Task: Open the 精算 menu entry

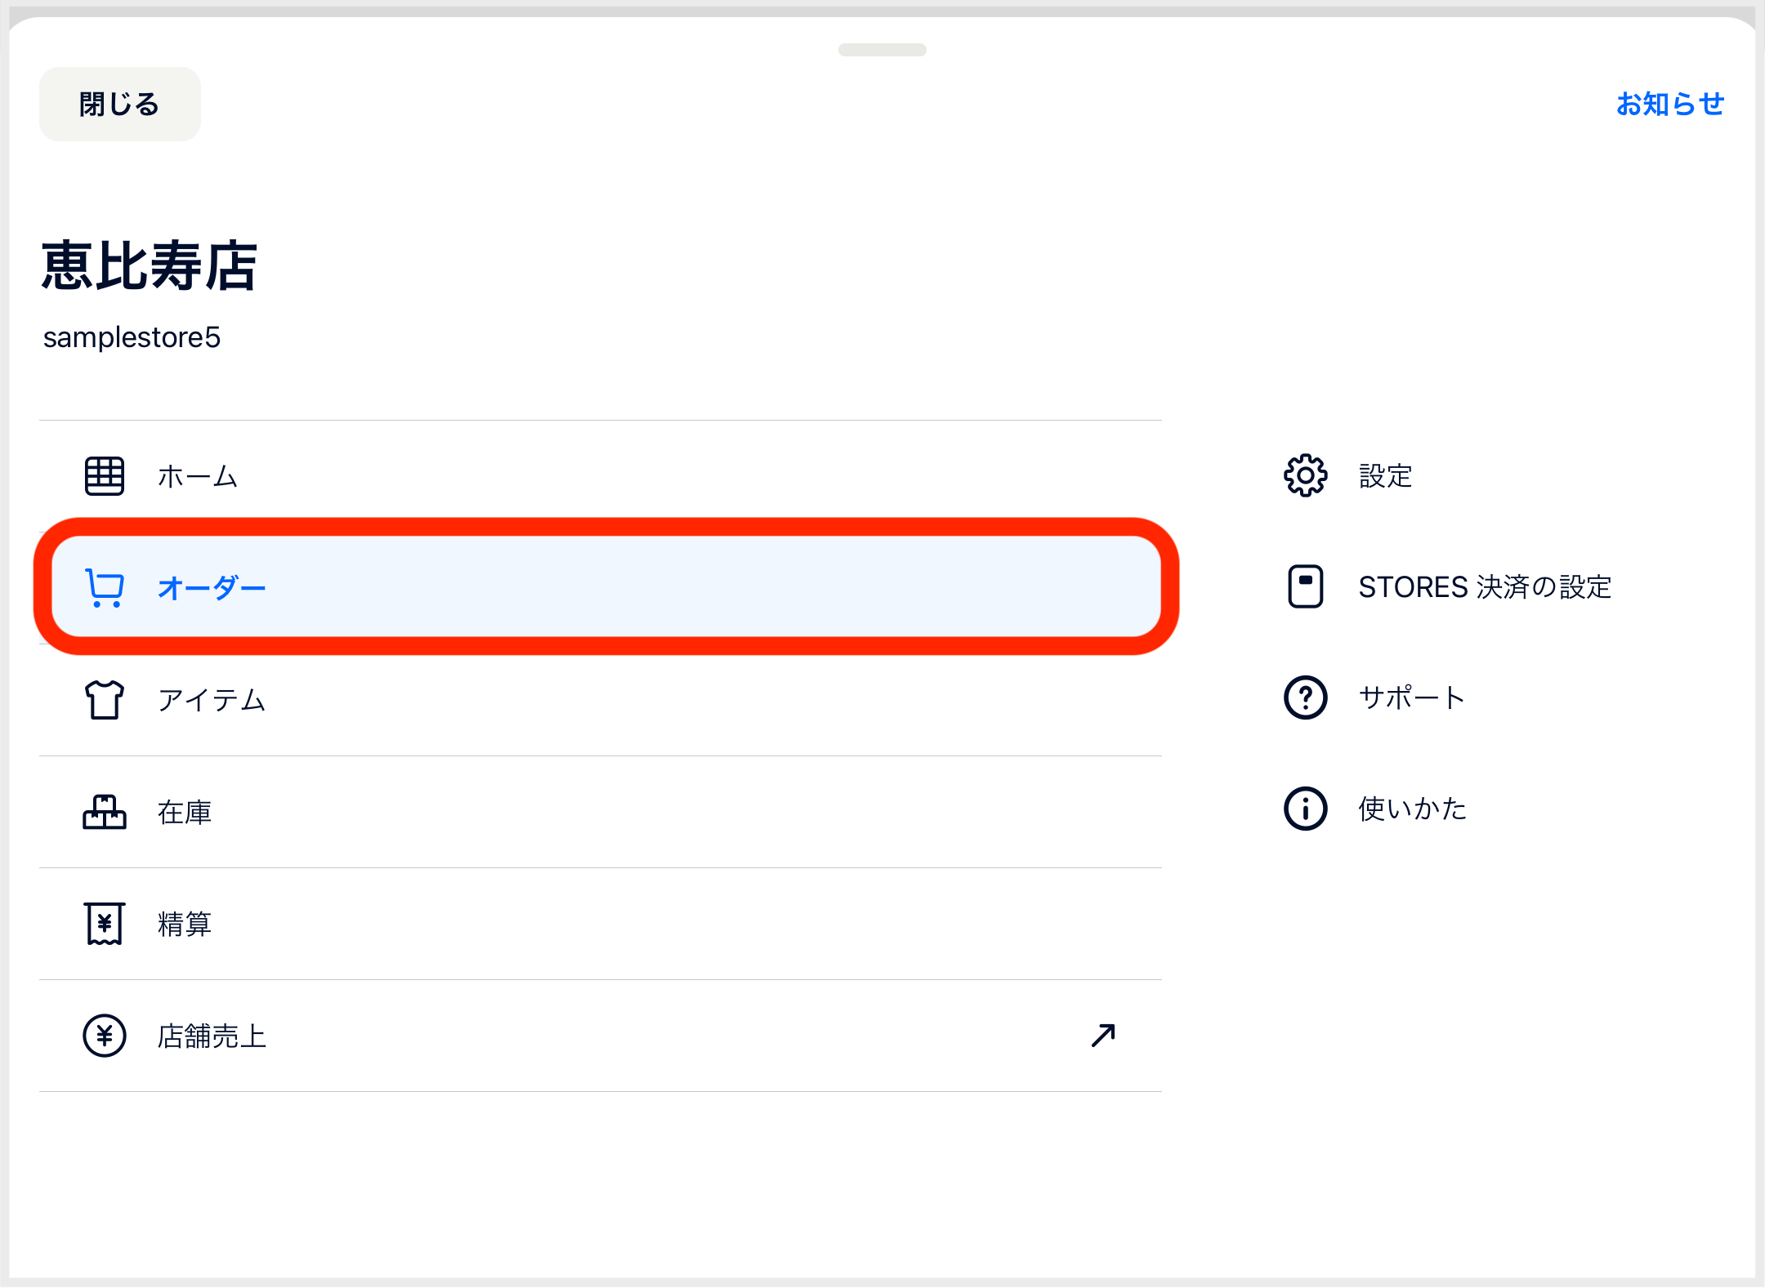Action: pyautogui.click(x=601, y=924)
